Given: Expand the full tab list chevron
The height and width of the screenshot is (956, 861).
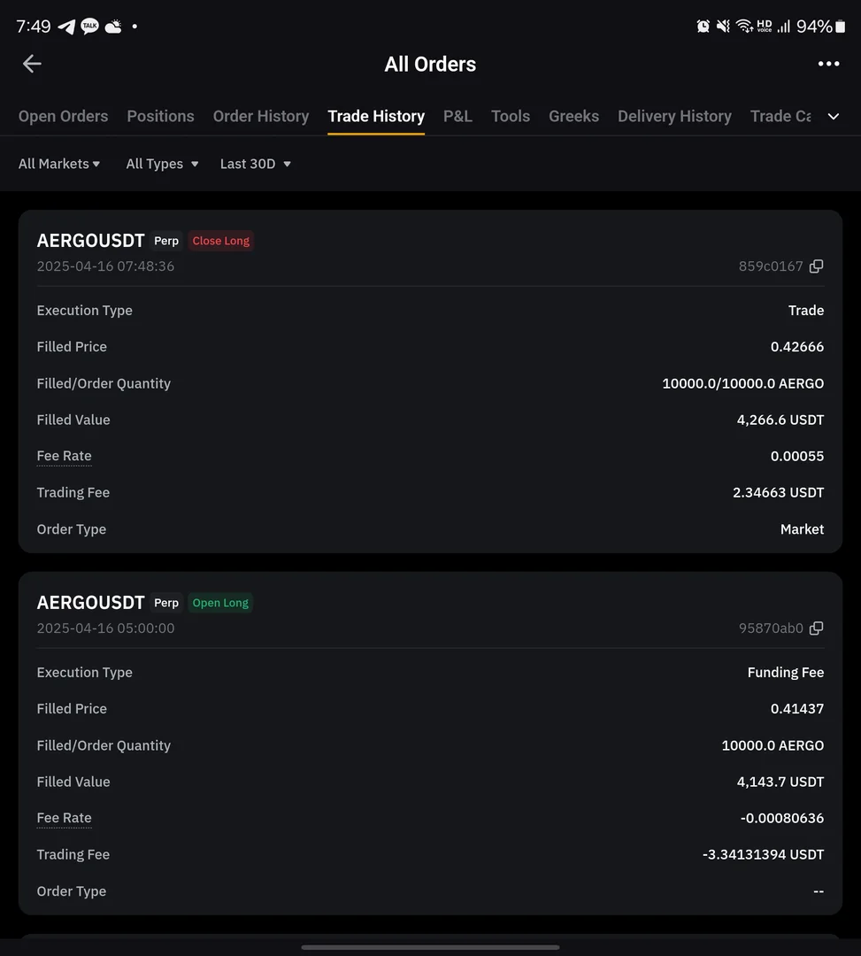Looking at the screenshot, I should (x=834, y=117).
